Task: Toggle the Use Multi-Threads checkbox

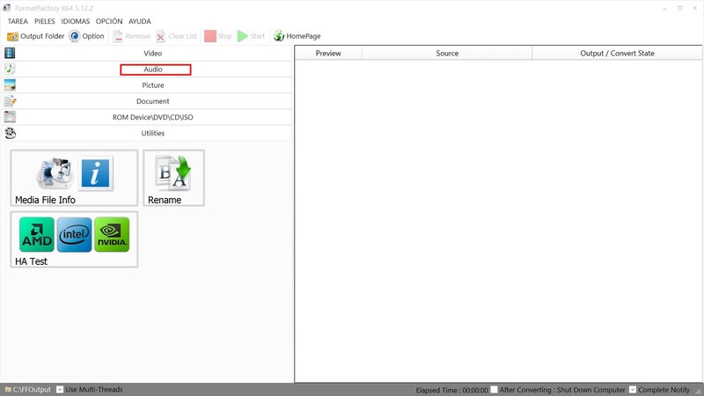Action: [60, 389]
